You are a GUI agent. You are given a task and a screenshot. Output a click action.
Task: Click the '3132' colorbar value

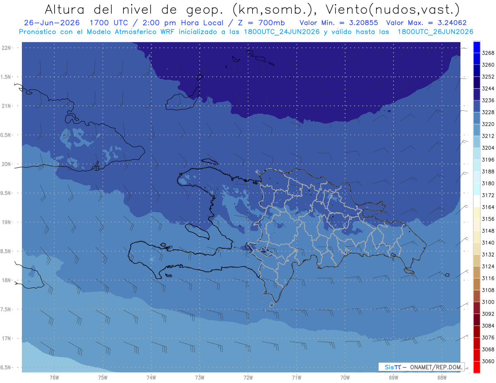(488, 255)
